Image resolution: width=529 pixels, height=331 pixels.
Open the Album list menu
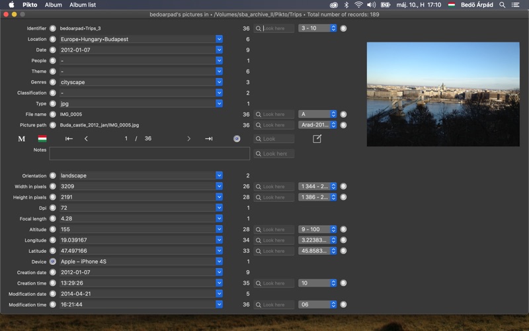83,5
